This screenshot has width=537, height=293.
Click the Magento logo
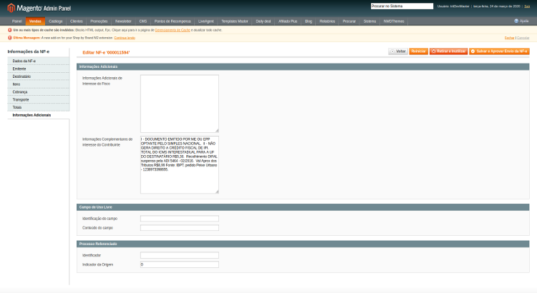tap(39, 8)
